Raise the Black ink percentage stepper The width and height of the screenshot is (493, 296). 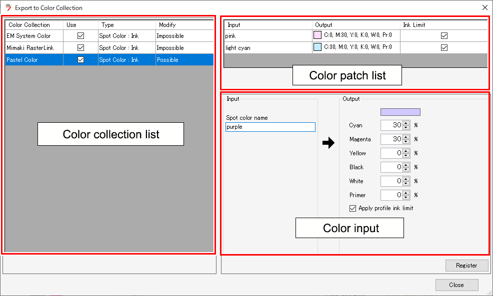pos(405,165)
